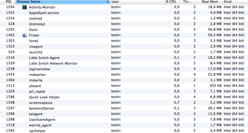Click the 22,8 MB memory value
This screenshot has height=133, width=248.
[215, 74]
